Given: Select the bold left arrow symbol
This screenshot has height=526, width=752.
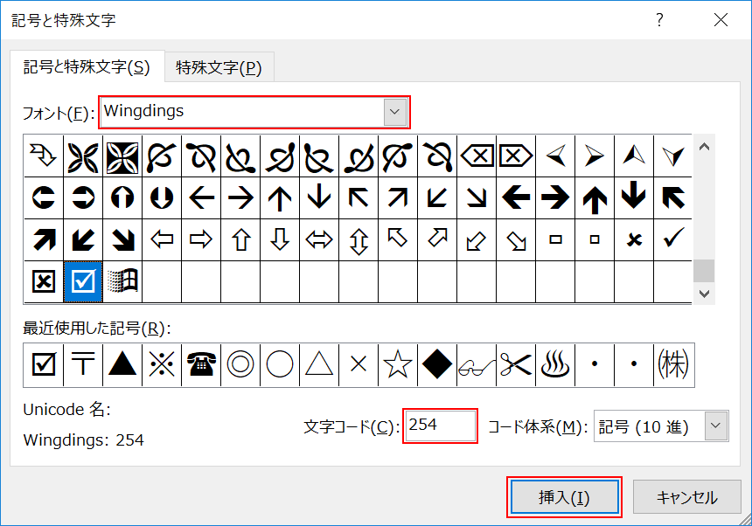Looking at the screenshot, I should tap(516, 197).
